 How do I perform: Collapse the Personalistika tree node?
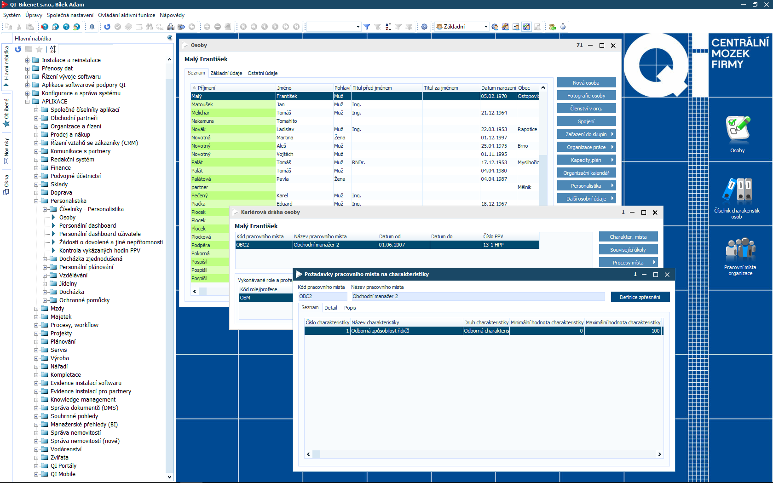pyautogui.click(x=36, y=201)
